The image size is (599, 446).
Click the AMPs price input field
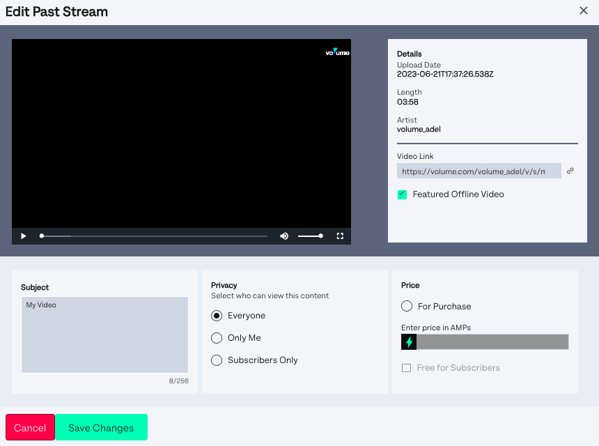pyautogui.click(x=492, y=341)
